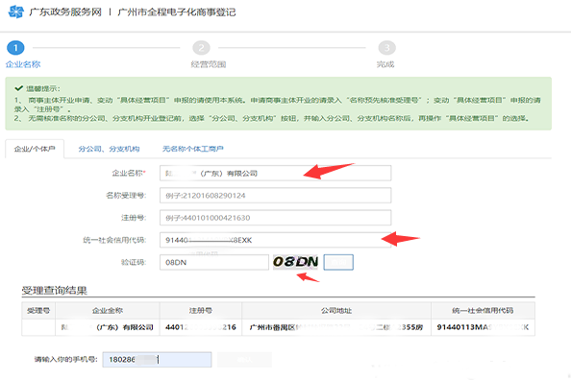Select the credit code cell 91440113MA
The height and width of the screenshot is (380, 571).
point(483,327)
